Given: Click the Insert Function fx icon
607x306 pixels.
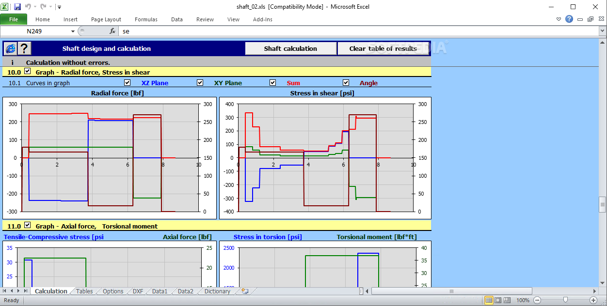Looking at the screenshot, I should tap(112, 31).
